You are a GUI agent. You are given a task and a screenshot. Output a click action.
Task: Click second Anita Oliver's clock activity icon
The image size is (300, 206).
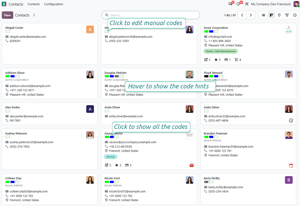click(x=291, y=120)
